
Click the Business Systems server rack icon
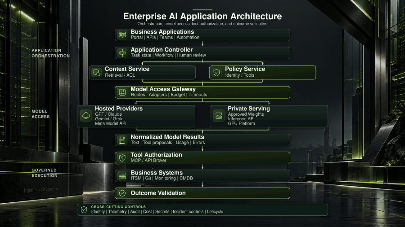[x=122, y=176]
